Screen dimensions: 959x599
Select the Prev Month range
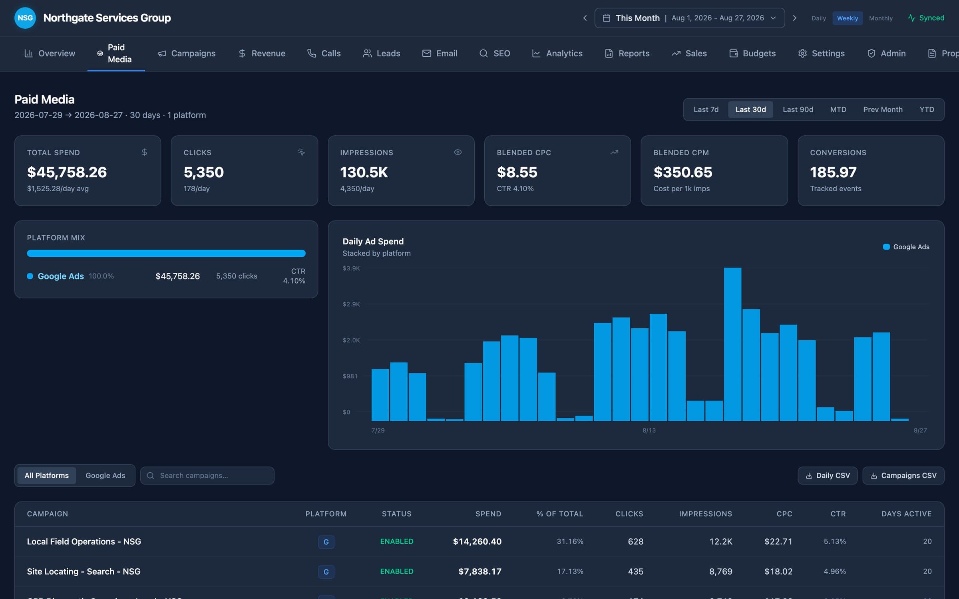(x=883, y=109)
